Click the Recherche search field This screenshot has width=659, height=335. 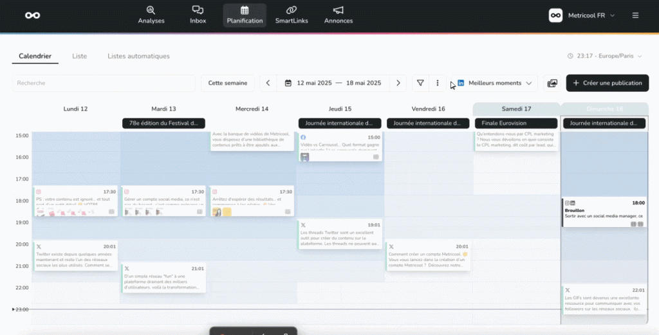[104, 83]
